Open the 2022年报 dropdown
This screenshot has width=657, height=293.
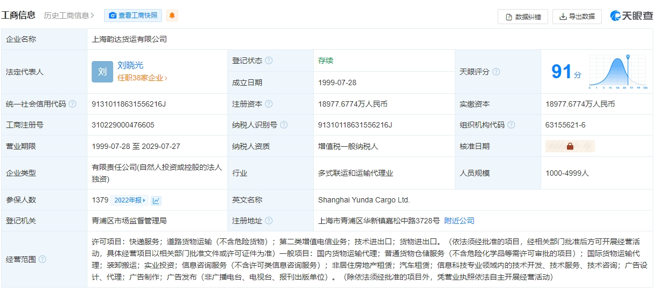[x=129, y=200]
